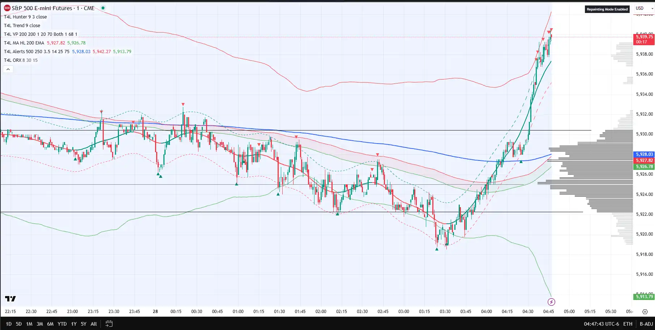The width and height of the screenshot is (655, 330).
Task: Select the T4L Alerts indicator legend
Action: point(36,52)
